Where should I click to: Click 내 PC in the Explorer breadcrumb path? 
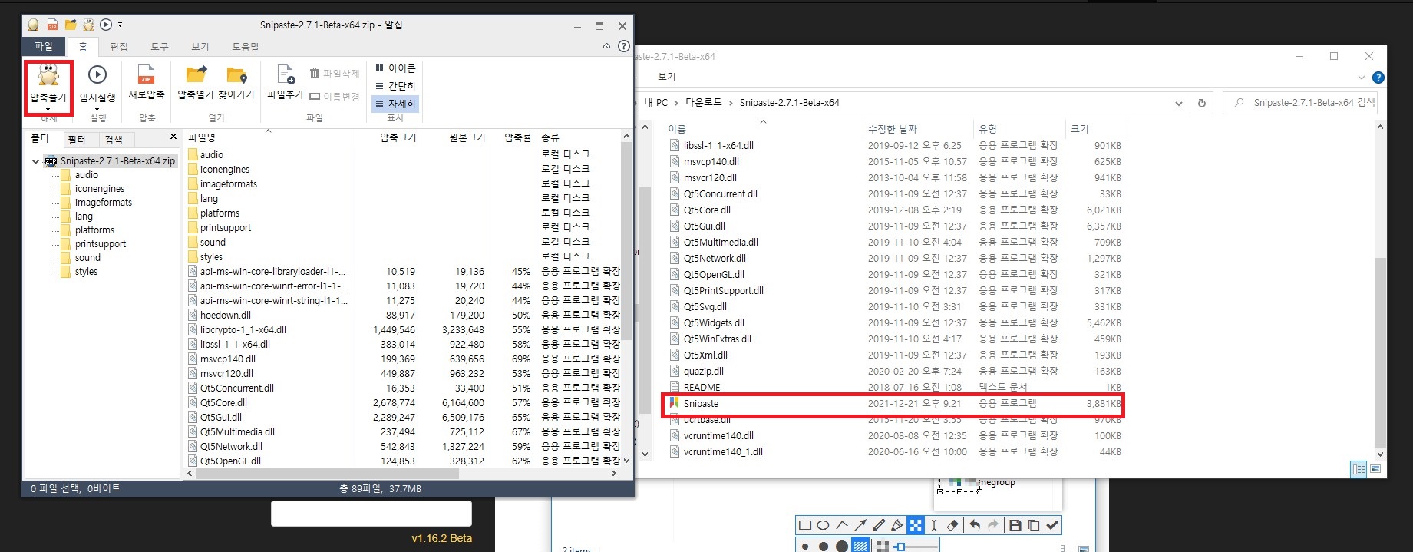pyautogui.click(x=656, y=102)
